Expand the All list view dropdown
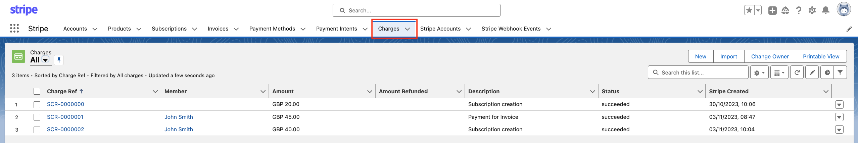The width and height of the screenshot is (858, 143). (45, 60)
